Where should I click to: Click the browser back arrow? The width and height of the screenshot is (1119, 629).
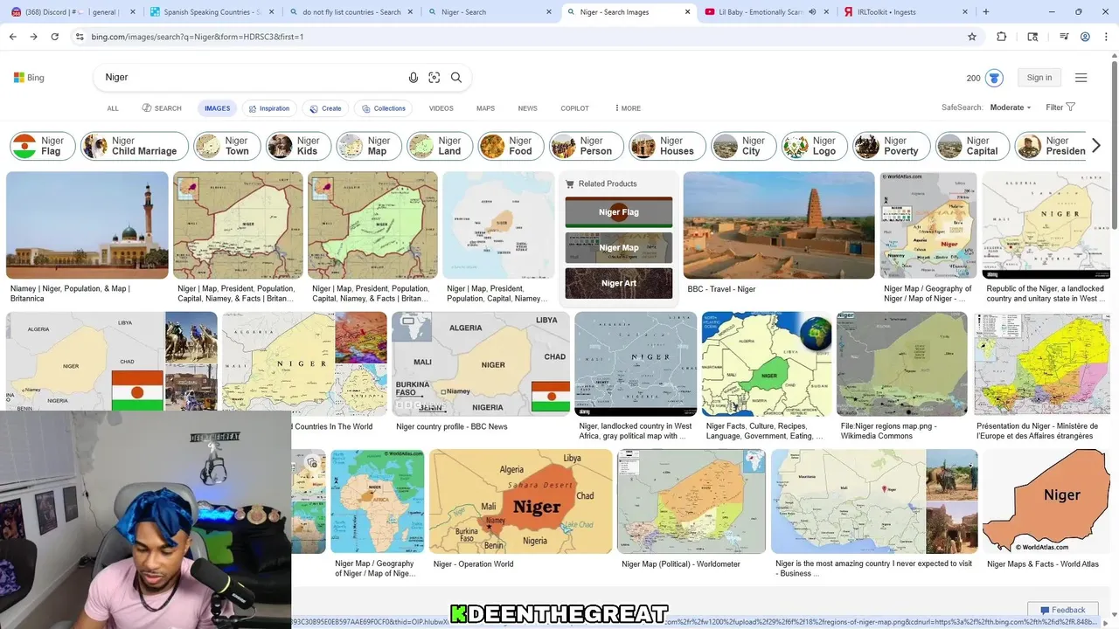tap(12, 37)
